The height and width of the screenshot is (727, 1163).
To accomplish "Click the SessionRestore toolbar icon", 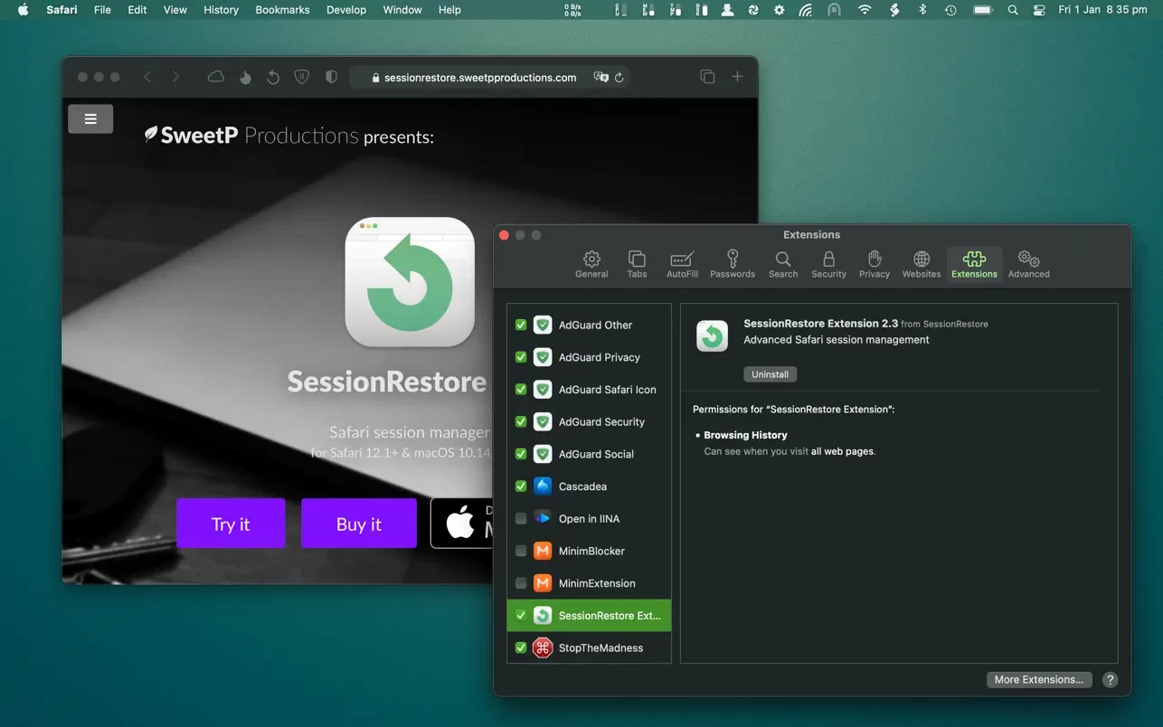I will (x=272, y=78).
